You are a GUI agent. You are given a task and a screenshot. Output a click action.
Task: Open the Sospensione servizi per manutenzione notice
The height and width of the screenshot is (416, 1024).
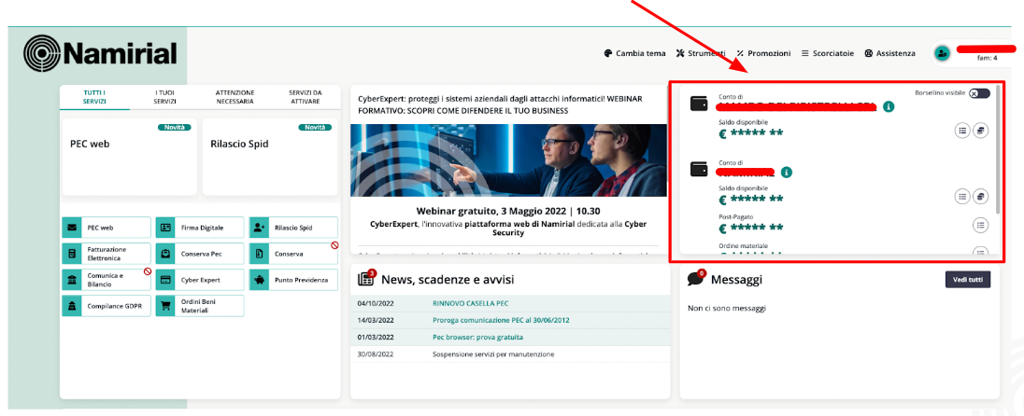493,354
